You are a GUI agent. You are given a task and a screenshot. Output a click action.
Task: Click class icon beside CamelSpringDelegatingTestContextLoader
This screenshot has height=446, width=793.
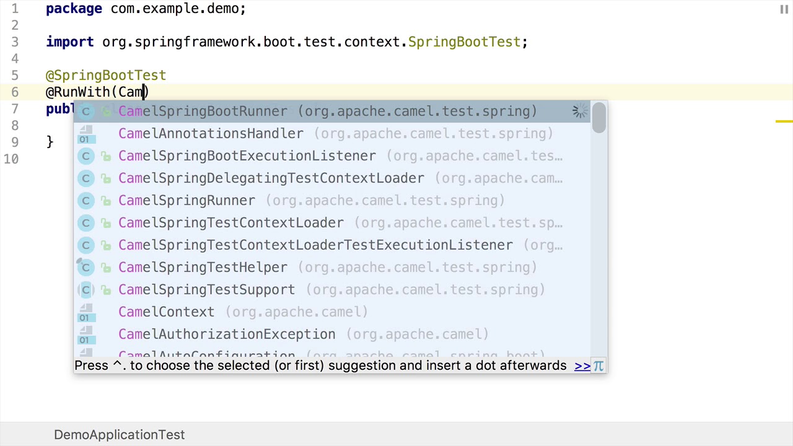tap(86, 178)
